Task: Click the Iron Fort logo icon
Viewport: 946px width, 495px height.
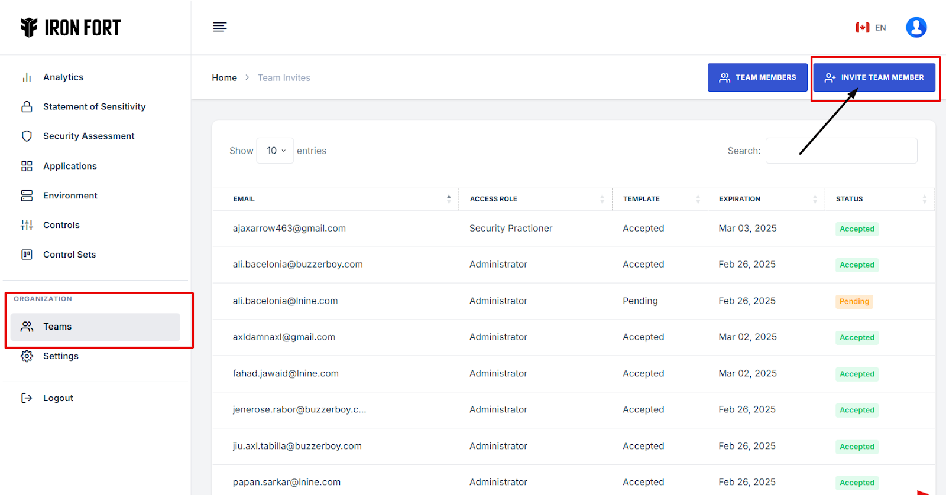Action: [29, 27]
